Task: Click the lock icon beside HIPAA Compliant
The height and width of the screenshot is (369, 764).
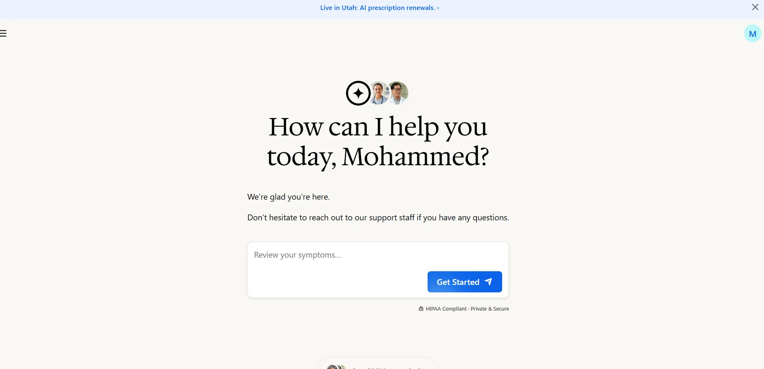Action: tap(421, 309)
